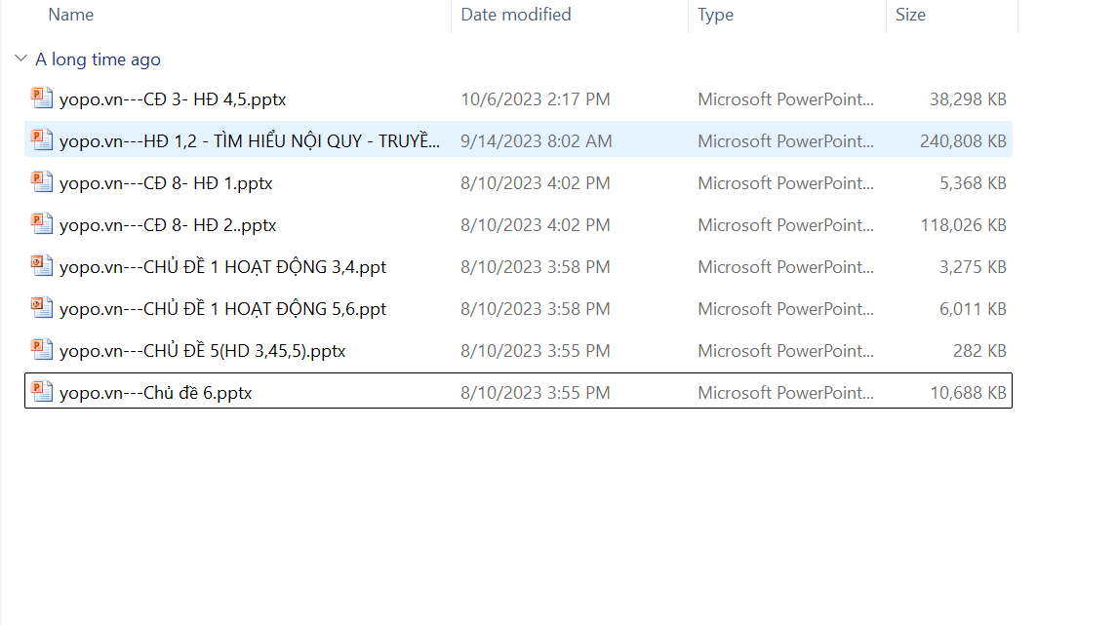Screen dimensions: 1117x625
Task: Select the file name yopo.vn---CĐ 8- HĐ 1.pptx
Action: [x=166, y=183]
